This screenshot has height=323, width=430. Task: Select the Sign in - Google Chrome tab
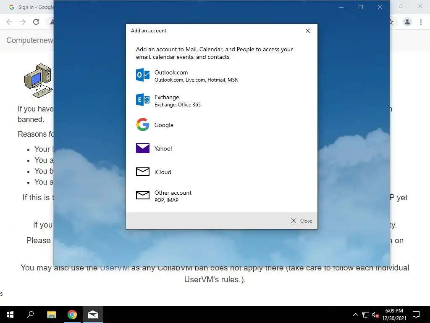[x=30, y=7]
